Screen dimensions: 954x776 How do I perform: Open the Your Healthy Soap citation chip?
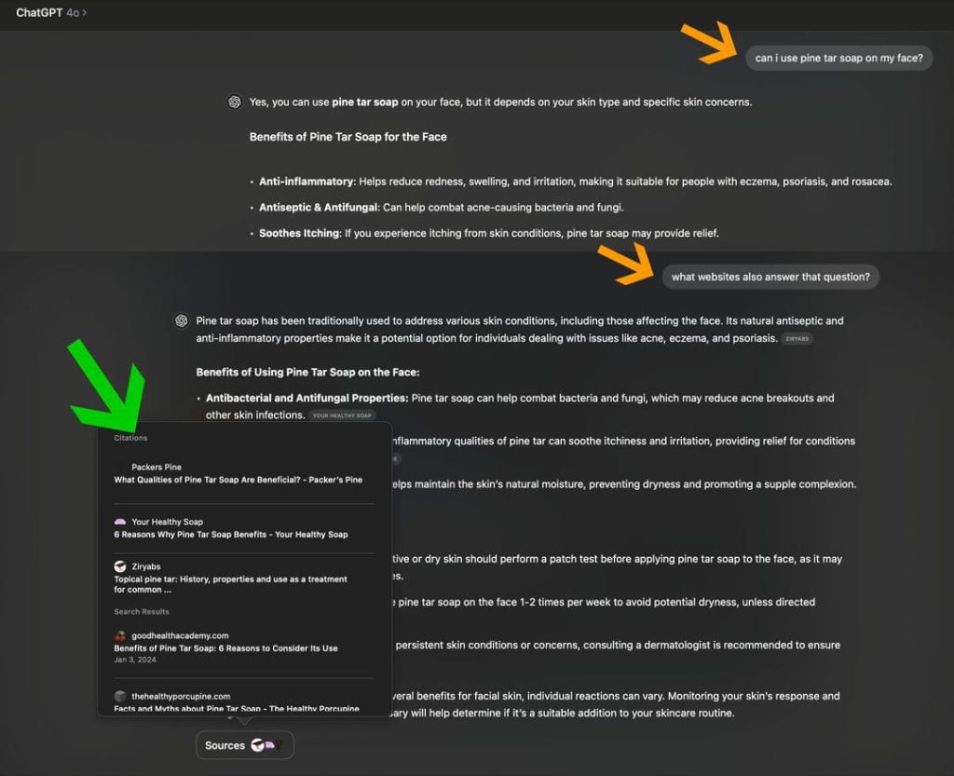[x=342, y=415]
